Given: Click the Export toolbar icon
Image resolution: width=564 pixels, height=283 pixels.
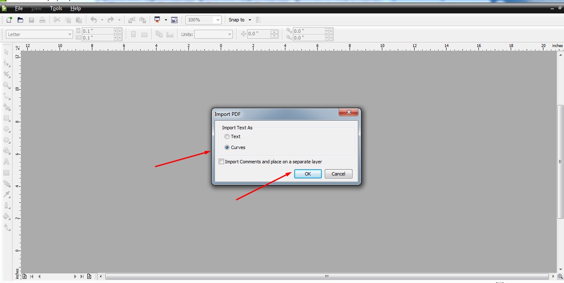Looking at the screenshot, I should pyautogui.click(x=143, y=20).
